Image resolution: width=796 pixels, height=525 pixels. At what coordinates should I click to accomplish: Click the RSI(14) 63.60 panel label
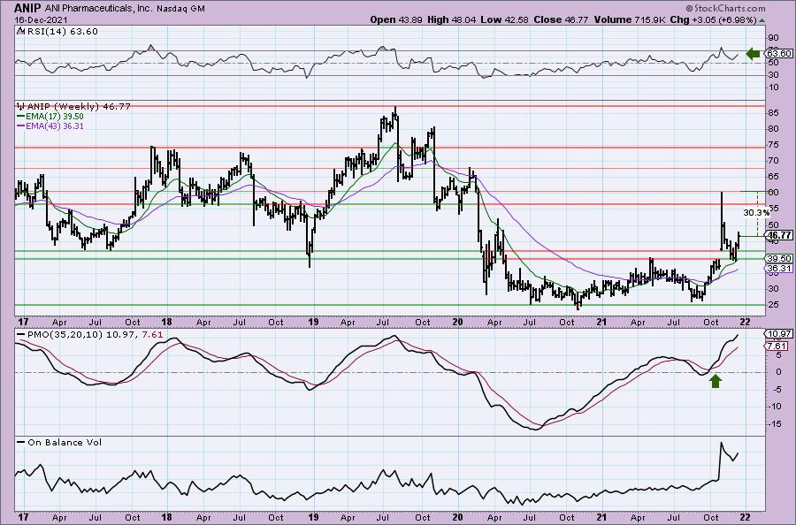[x=62, y=31]
